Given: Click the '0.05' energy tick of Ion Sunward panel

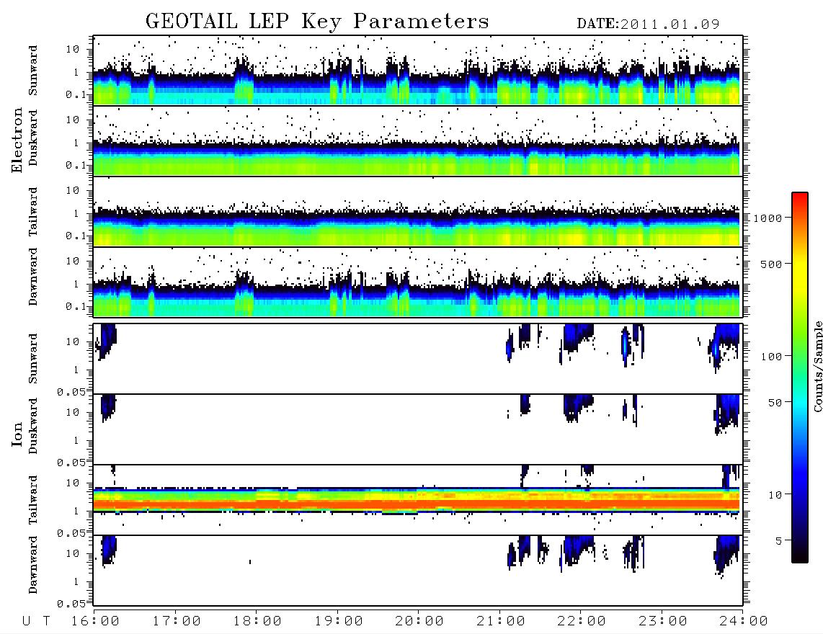Looking at the screenshot, I should coord(71,391).
